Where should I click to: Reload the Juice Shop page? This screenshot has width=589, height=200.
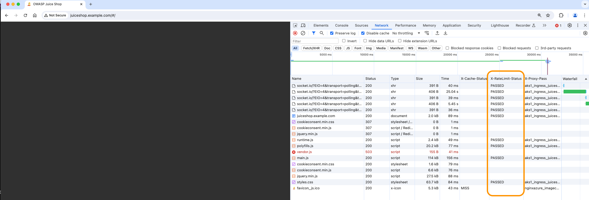pyautogui.click(x=25, y=15)
